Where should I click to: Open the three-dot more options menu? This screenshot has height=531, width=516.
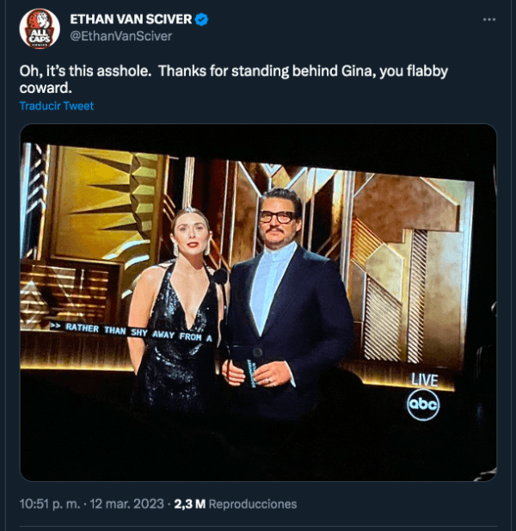(x=488, y=19)
